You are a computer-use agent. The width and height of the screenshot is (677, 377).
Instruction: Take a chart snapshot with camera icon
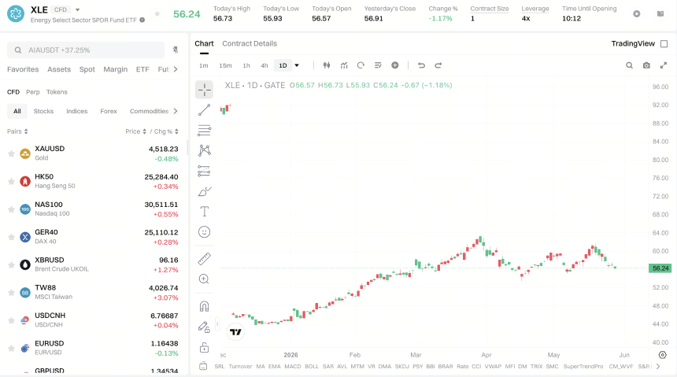[646, 65]
